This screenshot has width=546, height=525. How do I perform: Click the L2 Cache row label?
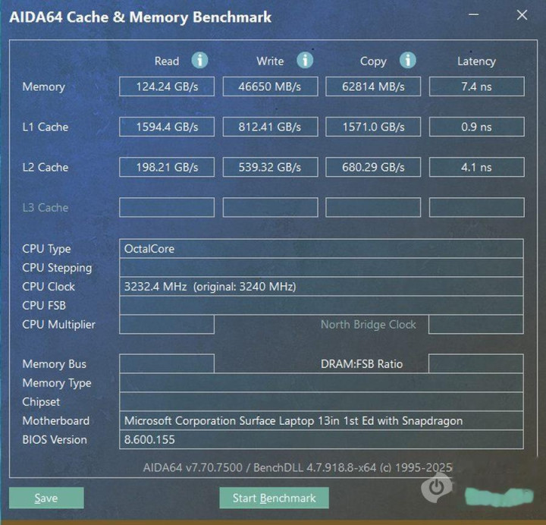(x=45, y=167)
